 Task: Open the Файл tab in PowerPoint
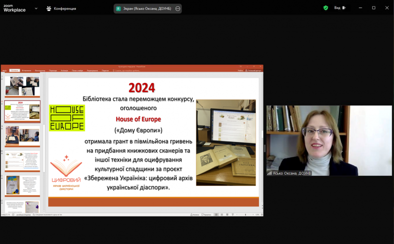click(x=5, y=71)
